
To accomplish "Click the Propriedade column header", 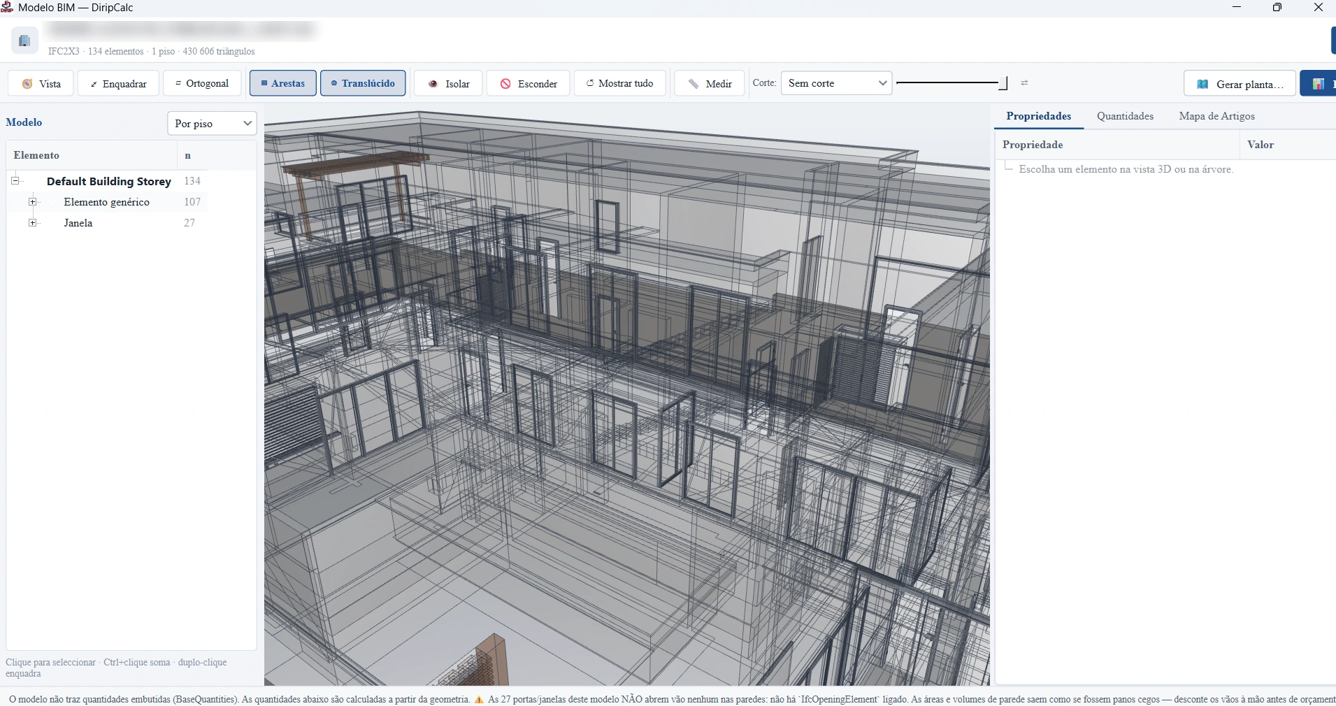I will tap(1117, 145).
